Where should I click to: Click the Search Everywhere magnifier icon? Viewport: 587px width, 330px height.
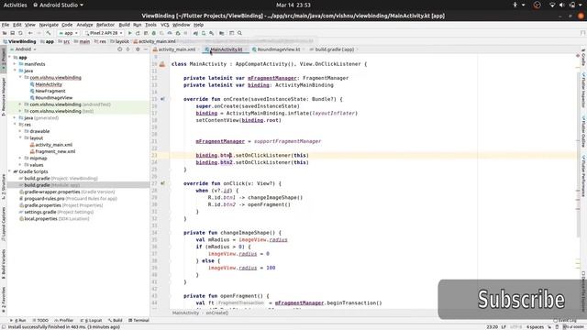[239, 33]
